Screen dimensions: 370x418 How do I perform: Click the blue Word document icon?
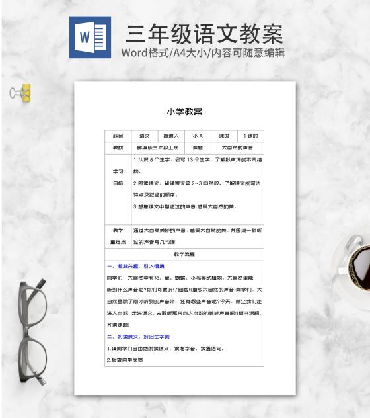click(x=90, y=37)
